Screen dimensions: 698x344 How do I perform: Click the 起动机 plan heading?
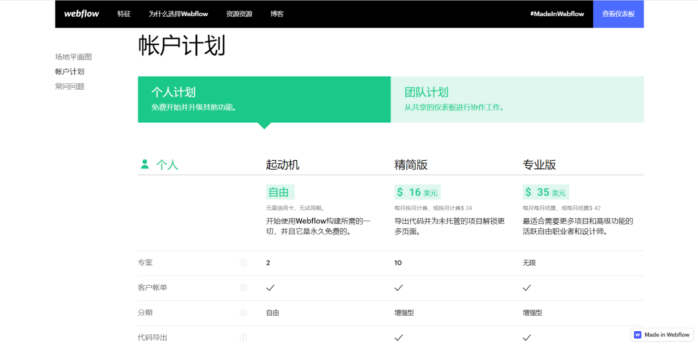coord(282,165)
